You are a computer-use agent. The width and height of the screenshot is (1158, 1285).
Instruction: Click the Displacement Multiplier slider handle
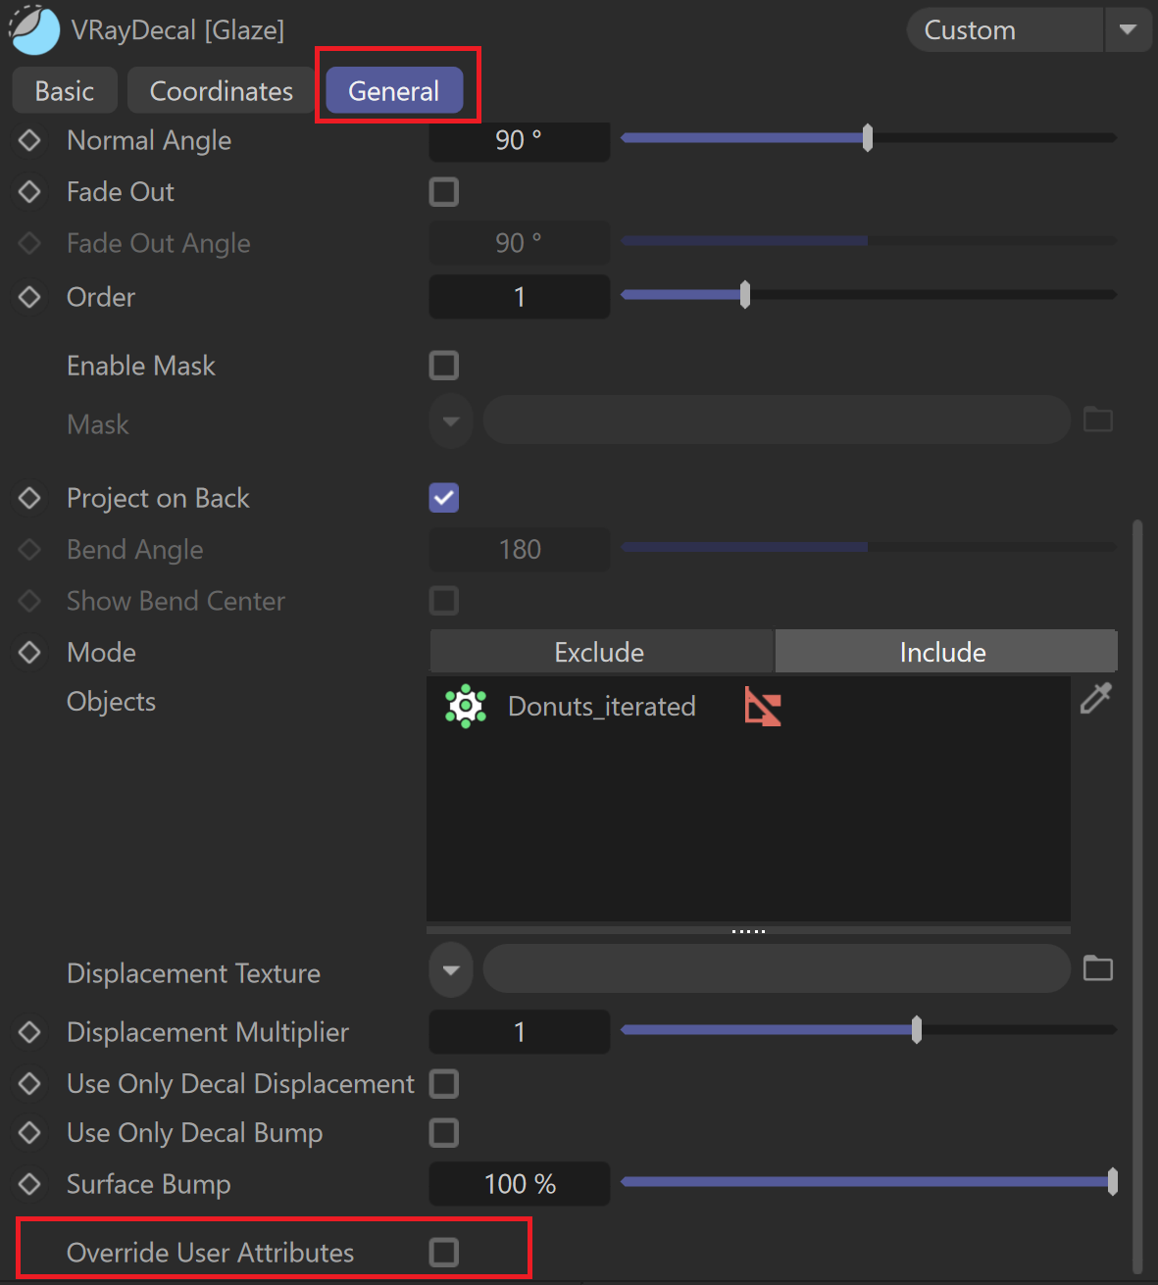point(917,1030)
